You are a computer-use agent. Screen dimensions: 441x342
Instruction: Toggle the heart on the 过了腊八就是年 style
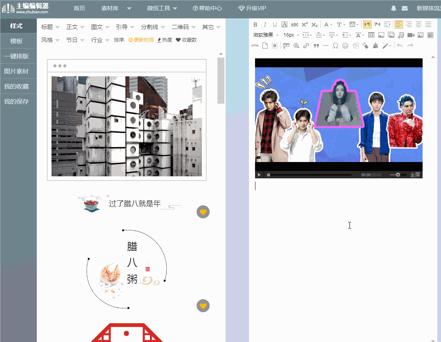[203, 212]
